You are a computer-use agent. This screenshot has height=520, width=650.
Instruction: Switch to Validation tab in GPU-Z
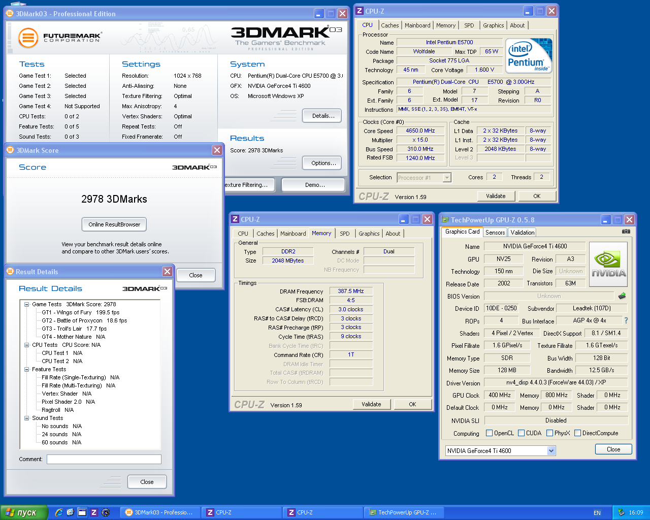523,233
